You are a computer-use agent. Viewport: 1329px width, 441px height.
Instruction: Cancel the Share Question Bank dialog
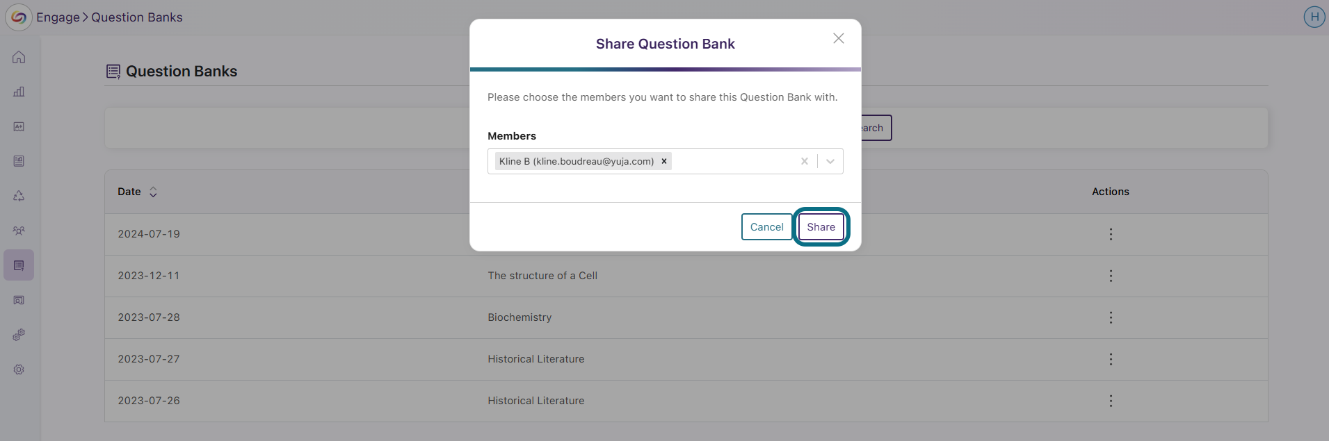(x=766, y=226)
